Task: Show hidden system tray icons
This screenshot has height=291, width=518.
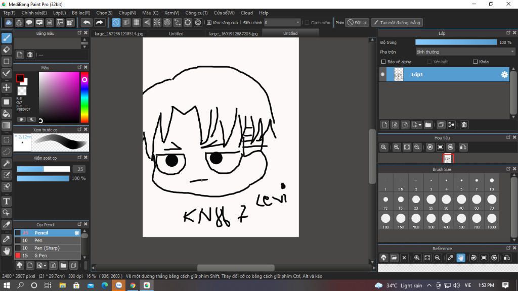Action: (x=429, y=285)
